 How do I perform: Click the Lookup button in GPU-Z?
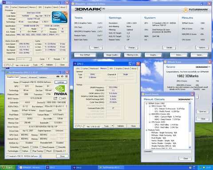pyautogui.click(x=61, y=82)
